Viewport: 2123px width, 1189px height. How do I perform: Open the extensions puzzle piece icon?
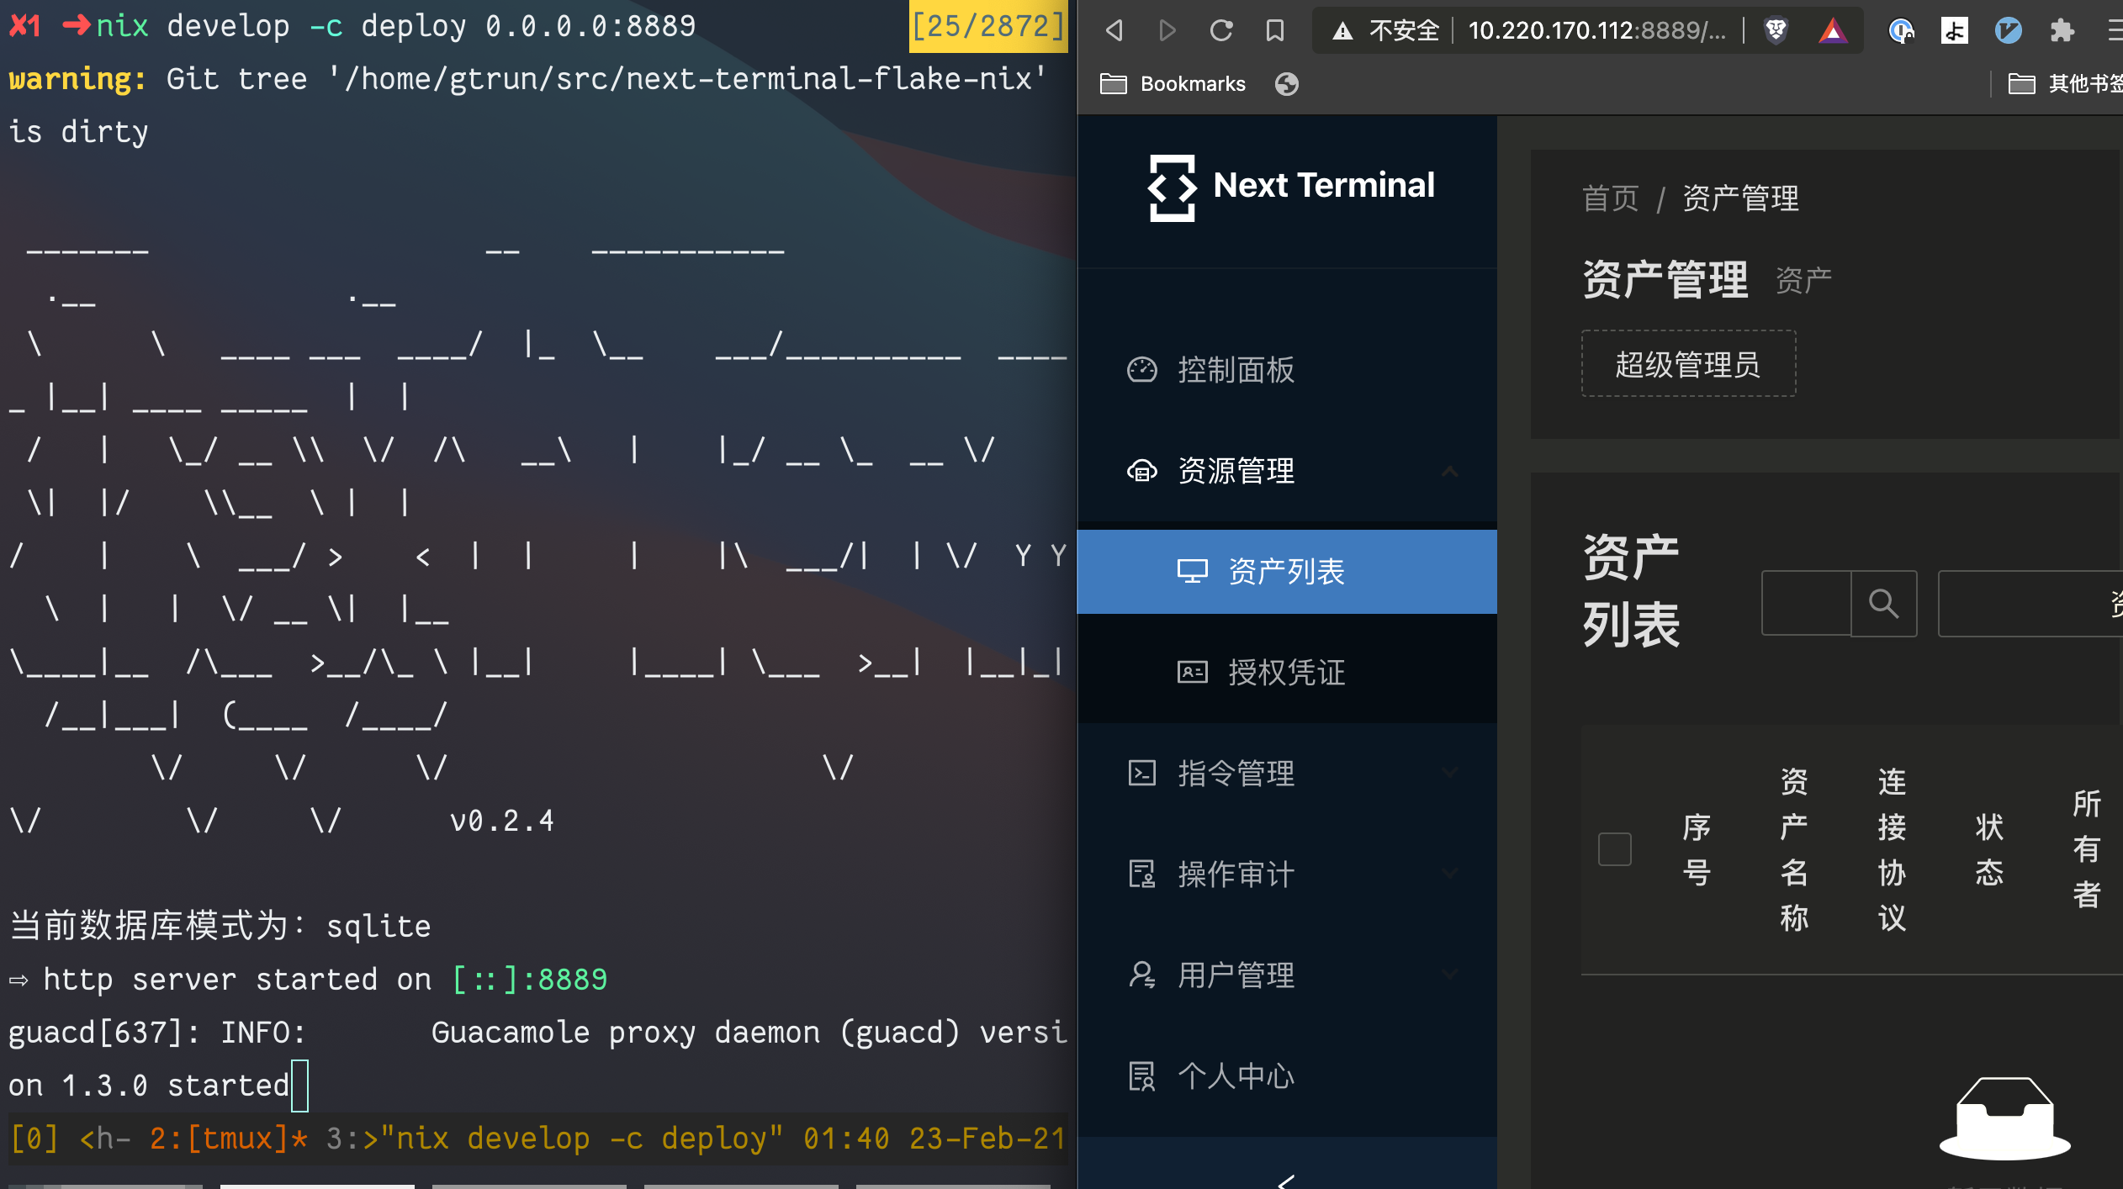point(2062,31)
